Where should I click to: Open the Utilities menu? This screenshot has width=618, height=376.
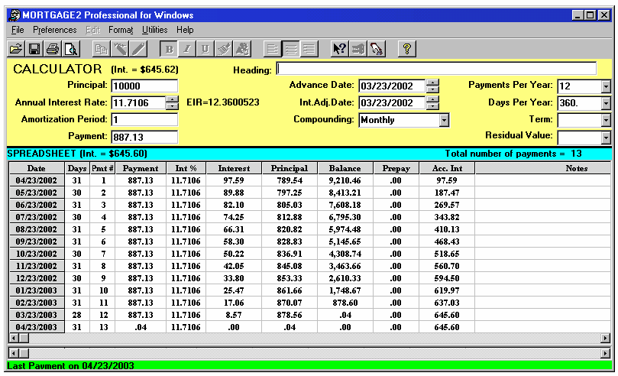coord(154,30)
